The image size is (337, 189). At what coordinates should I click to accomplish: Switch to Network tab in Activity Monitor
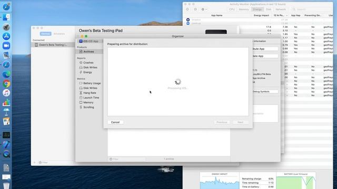[x=281, y=9]
